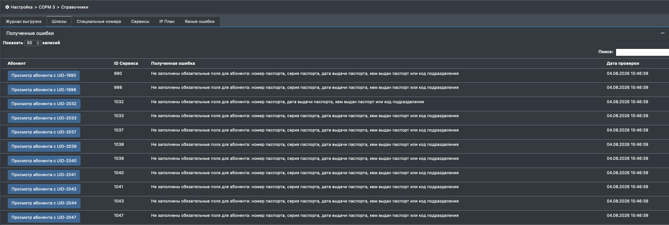Go to the Сервисы tab
The width and height of the screenshot is (669, 225).
(140, 21)
